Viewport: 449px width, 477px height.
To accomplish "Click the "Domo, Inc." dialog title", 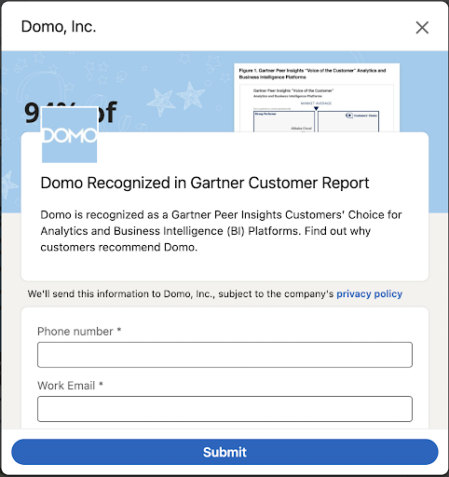I will 59,27.
